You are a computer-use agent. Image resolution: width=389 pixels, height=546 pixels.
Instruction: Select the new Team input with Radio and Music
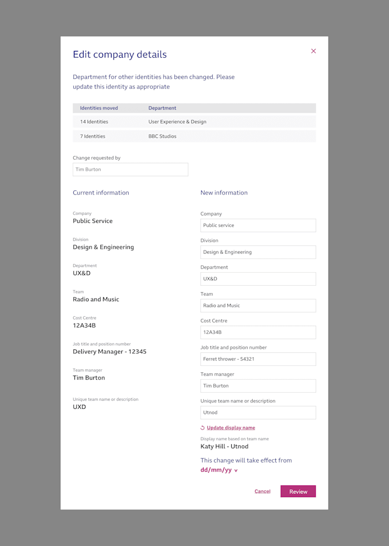(258, 306)
